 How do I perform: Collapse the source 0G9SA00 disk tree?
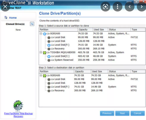point(41,34)
